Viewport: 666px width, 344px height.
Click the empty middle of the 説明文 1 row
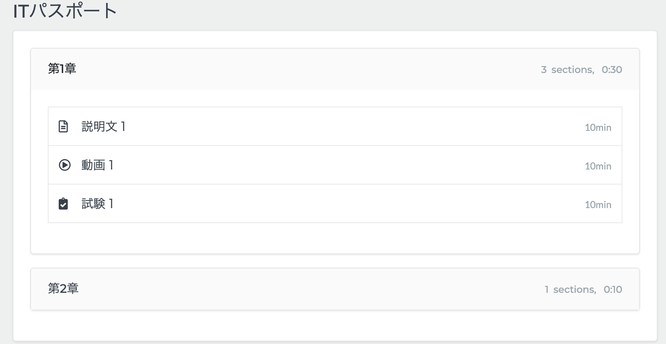click(x=336, y=126)
